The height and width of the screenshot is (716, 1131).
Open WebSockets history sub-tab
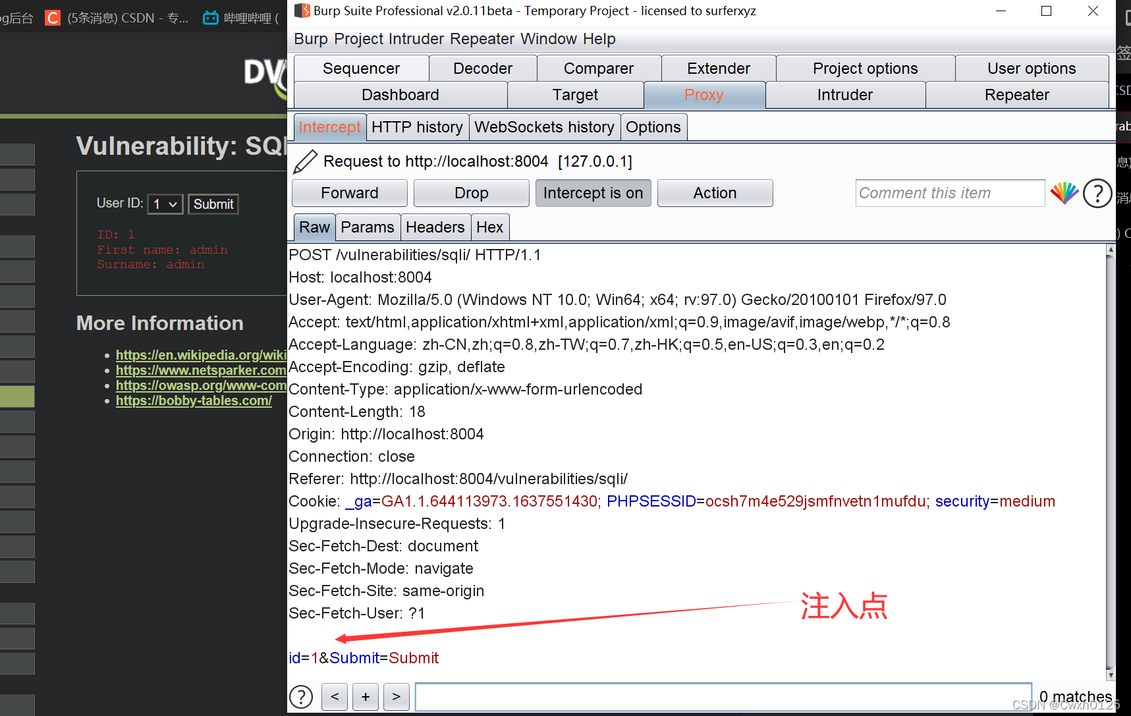tap(544, 127)
